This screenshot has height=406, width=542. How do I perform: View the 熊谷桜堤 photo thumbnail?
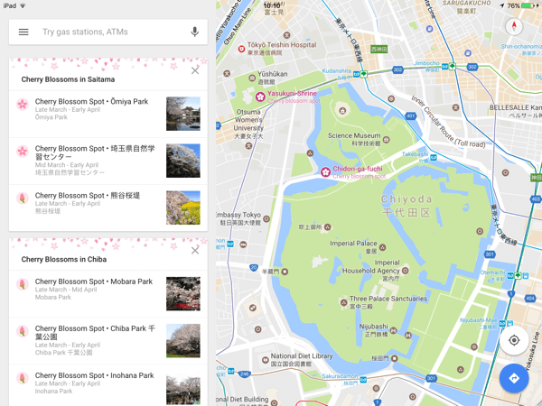[183, 208]
